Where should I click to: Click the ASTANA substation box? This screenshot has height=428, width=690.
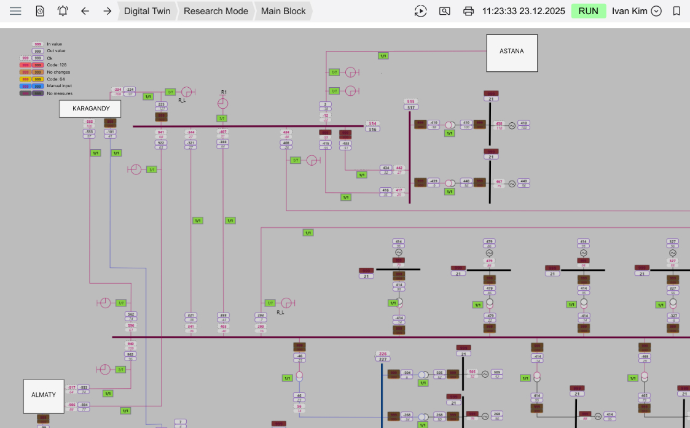tap(512, 53)
